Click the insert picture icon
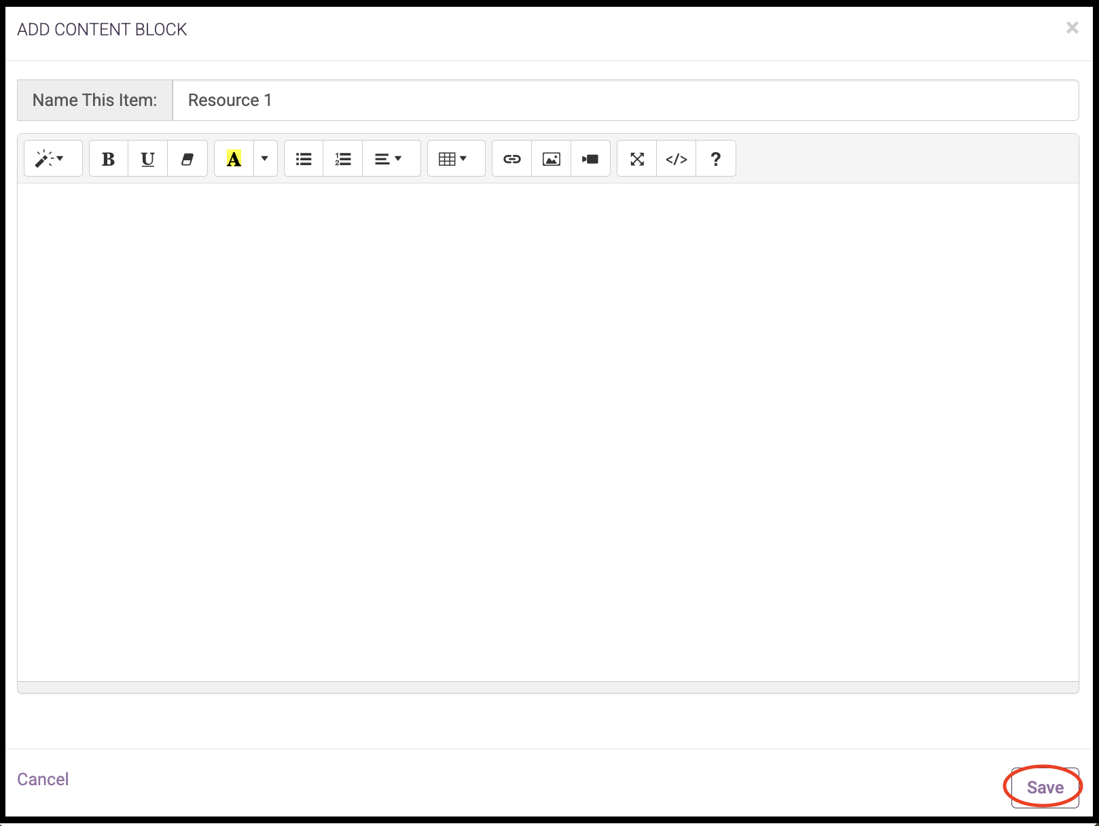Viewport: 1099px width, 826px height. click(x=552, y=159)
